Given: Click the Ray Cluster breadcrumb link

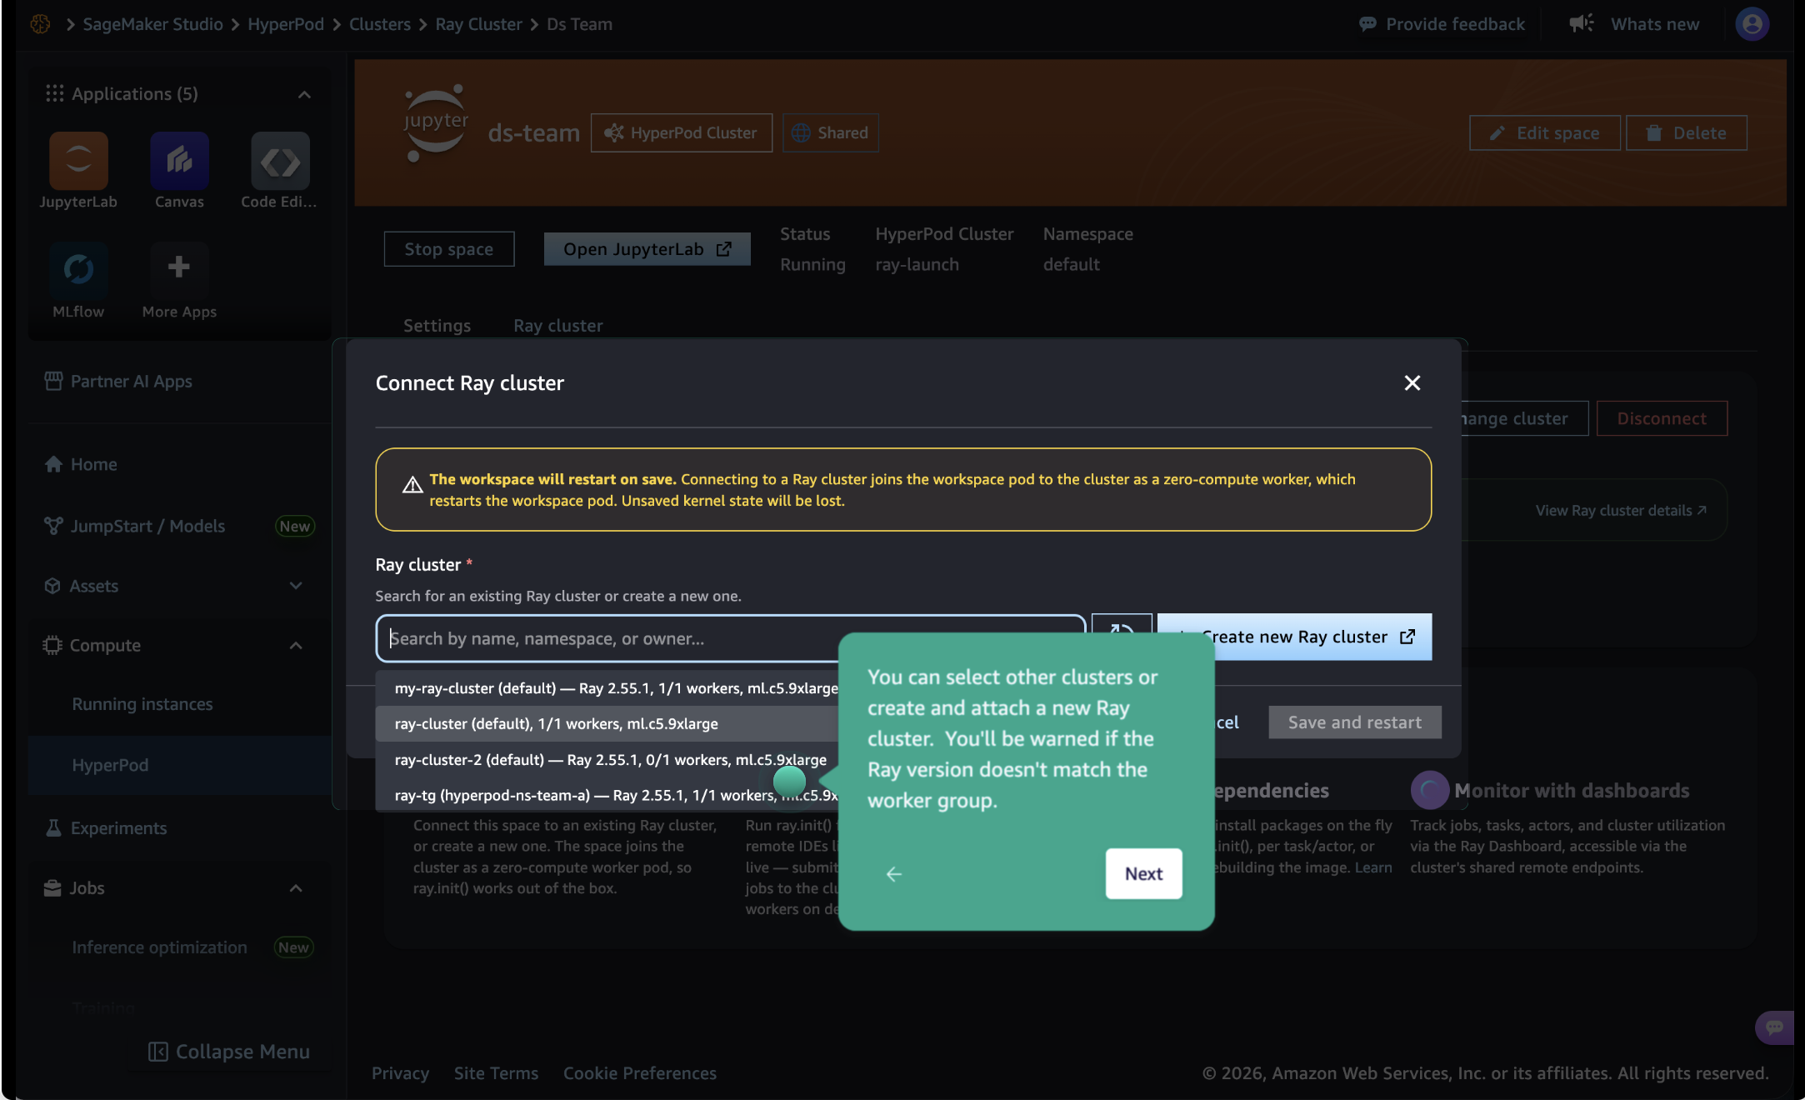Looking at the screenshot, I should 478,24.
